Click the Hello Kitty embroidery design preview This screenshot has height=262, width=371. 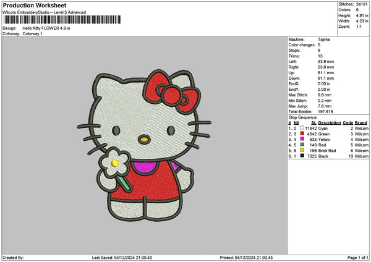click(144, 145)
